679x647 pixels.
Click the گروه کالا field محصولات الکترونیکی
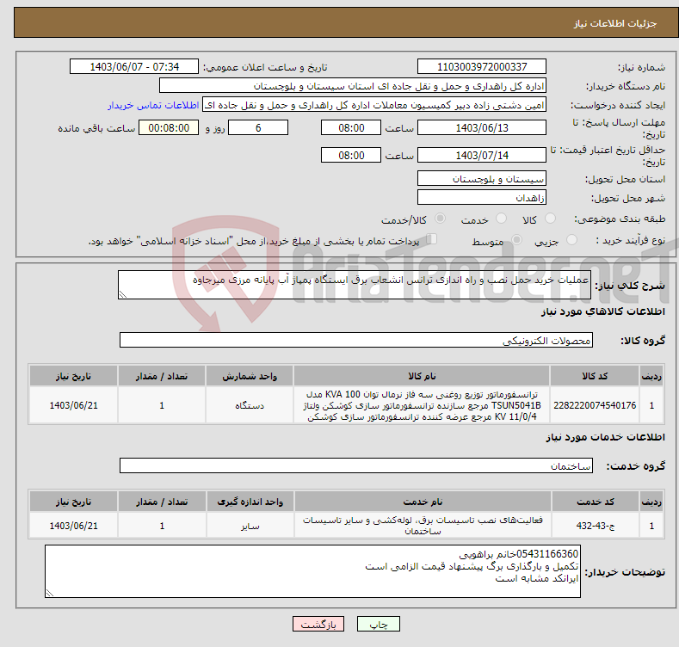[x=356, y=341]
